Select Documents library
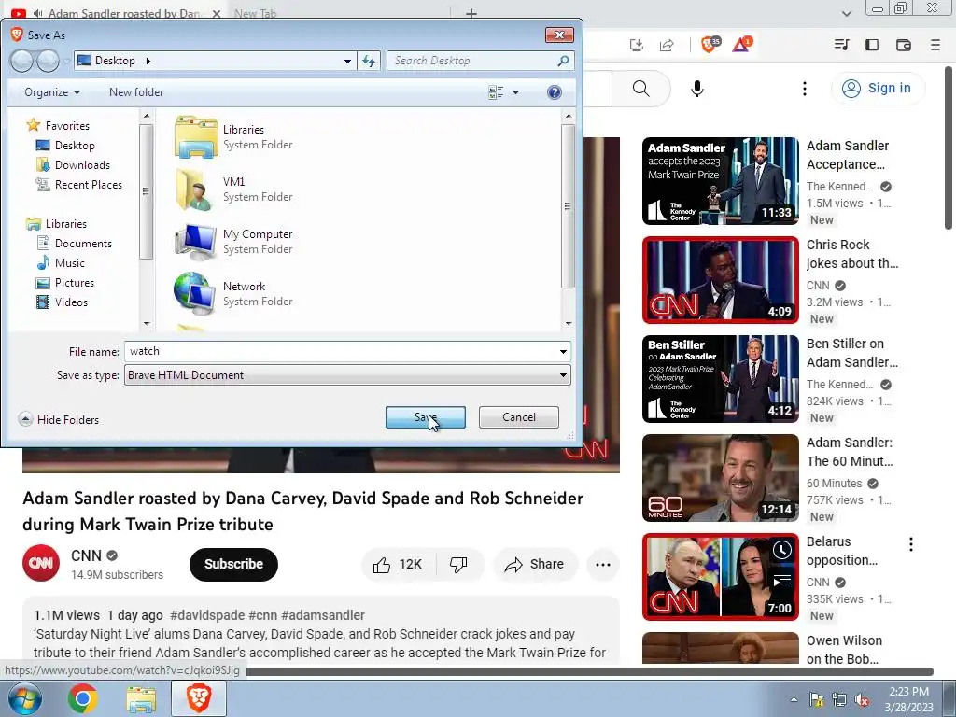This screenshot has height=717, width=956. [x=75, y=244]
